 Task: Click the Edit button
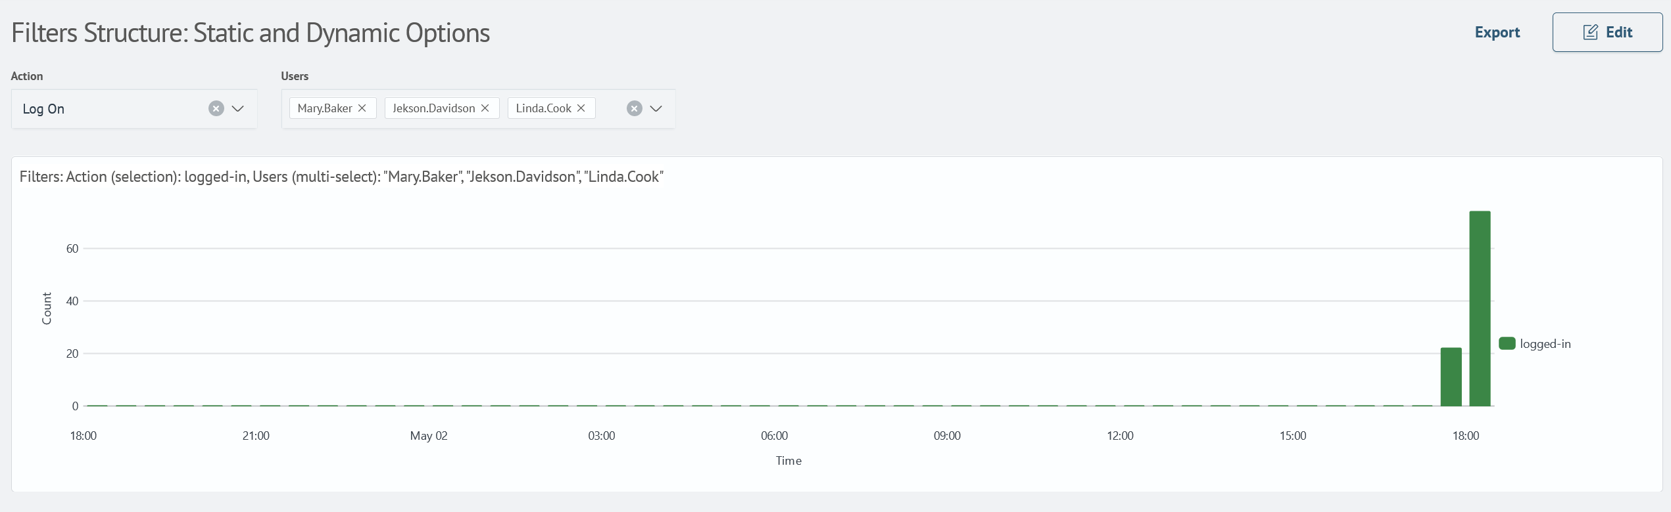[1607, 32]
